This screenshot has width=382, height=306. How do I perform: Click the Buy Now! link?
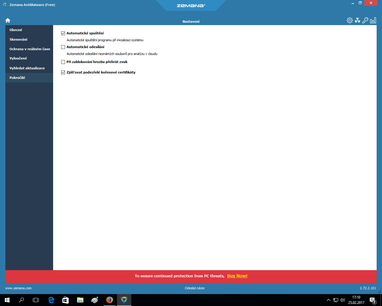[x=237, y=276]
